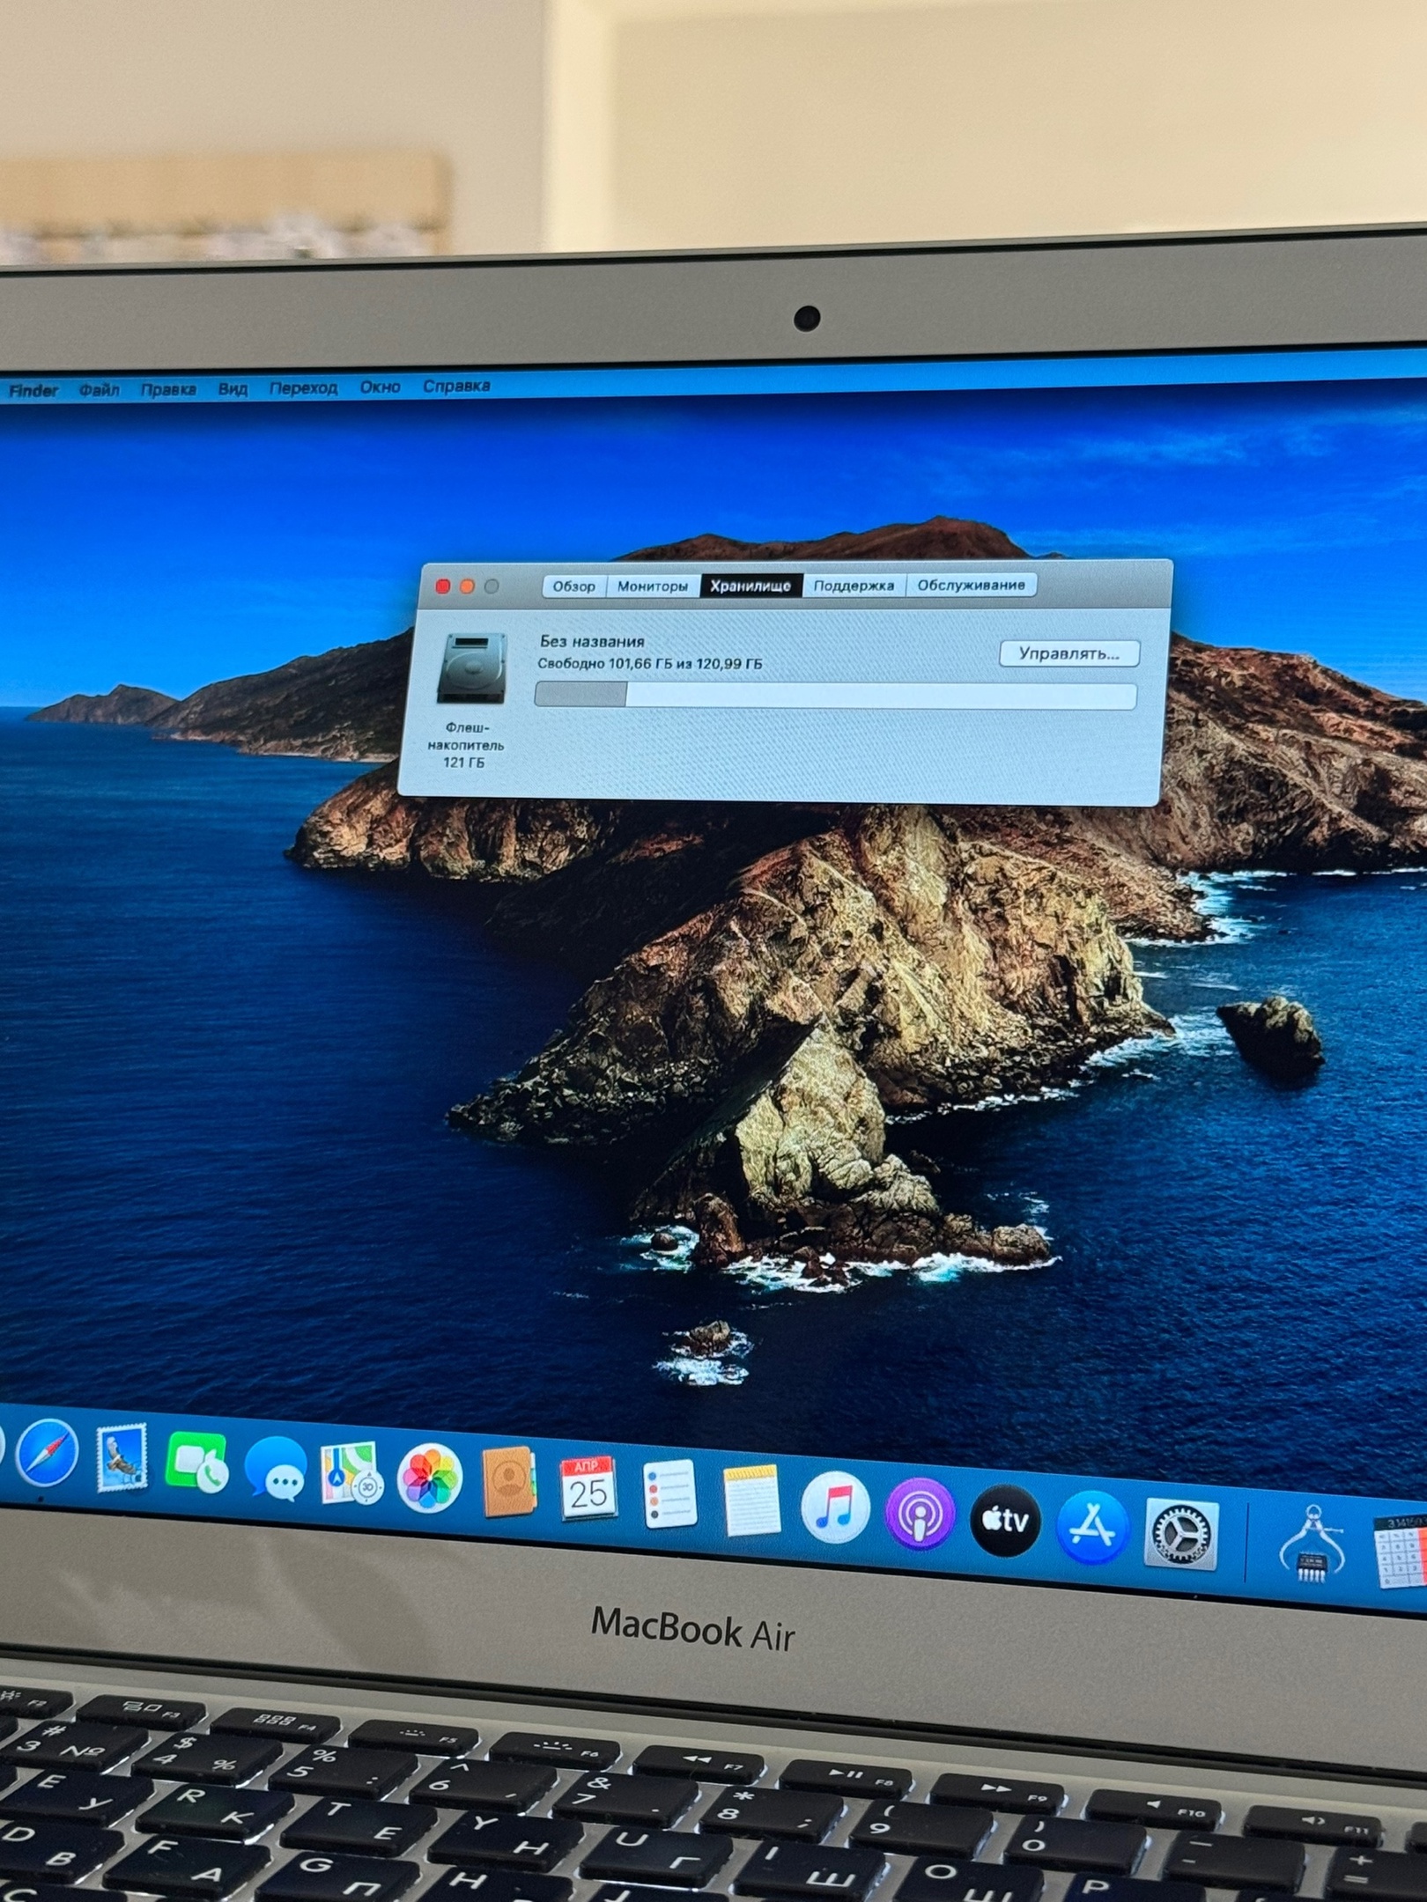This screenshot has height=1902, width=1427.
Task: Open the Вид menu
Action: [233, 388]
